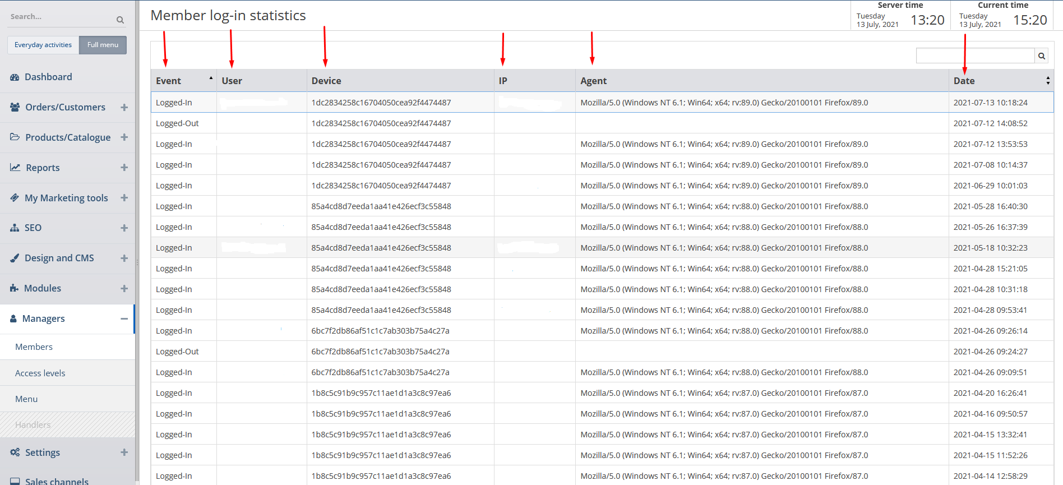Switch to Everyday activities menu mode
1063x485 pixels.
pyautogui.click(x=43, y=45)
